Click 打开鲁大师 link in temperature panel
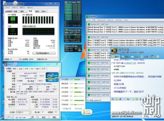The image size is (164, 121). (x=67, y=109)
